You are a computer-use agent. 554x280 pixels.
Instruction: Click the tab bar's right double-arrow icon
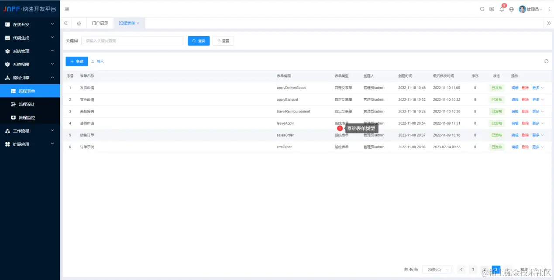549,23
